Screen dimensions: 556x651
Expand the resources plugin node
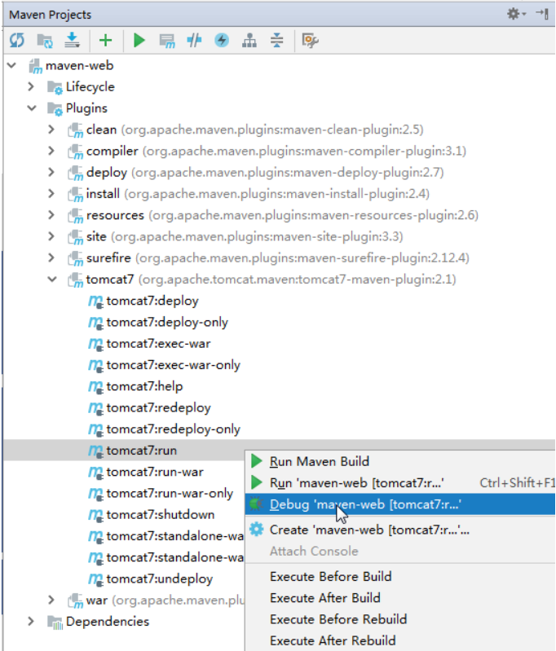[51, 214]
